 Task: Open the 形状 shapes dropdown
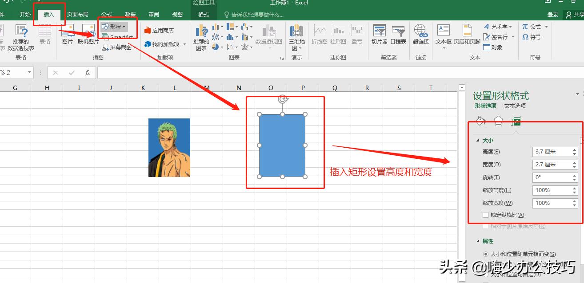[114, 27]
